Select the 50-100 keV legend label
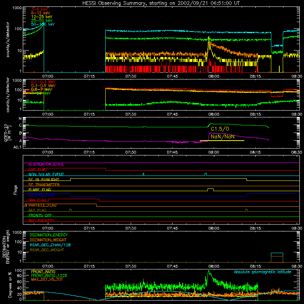 [x=43, y=24]
